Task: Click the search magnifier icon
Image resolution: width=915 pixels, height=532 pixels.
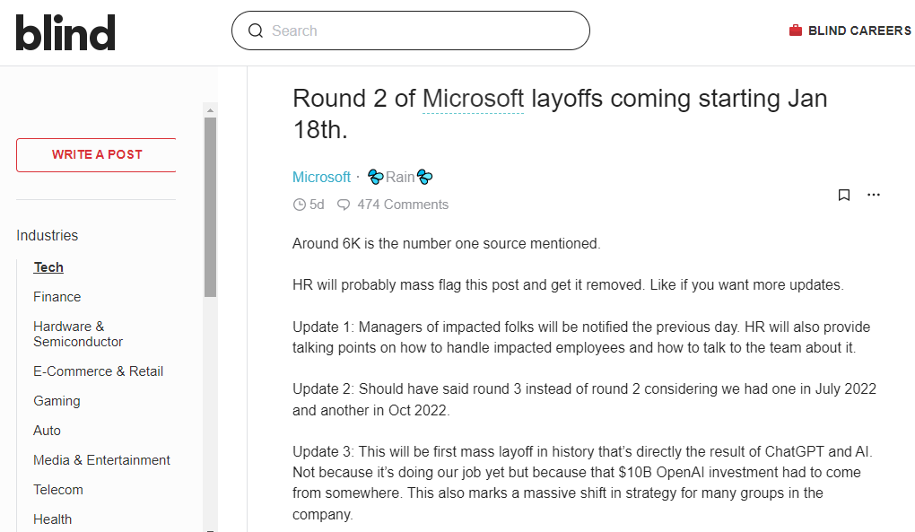Action: click(256, 31)
